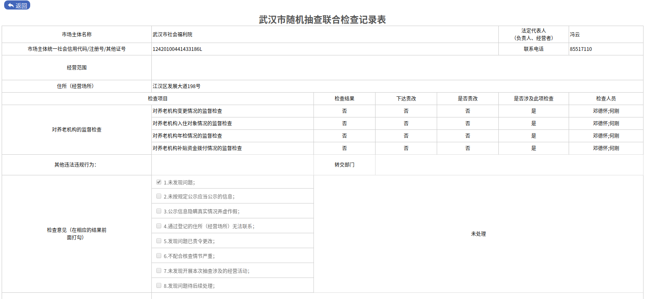Click the back arrow icon
646x299 pixels.
(x=10, y=5)
